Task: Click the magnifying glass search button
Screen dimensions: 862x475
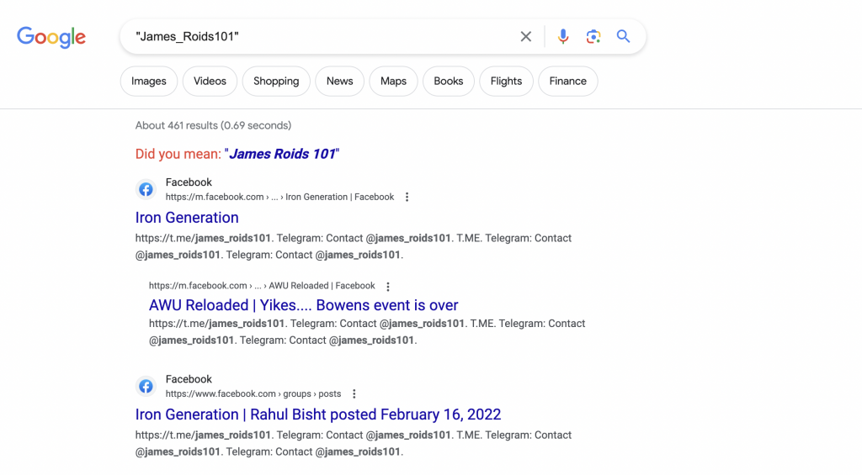Action: tap(623, 36)
